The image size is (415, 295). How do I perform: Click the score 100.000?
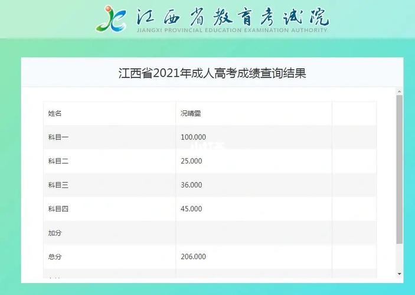pyautogui.click(x=193, y=137)
